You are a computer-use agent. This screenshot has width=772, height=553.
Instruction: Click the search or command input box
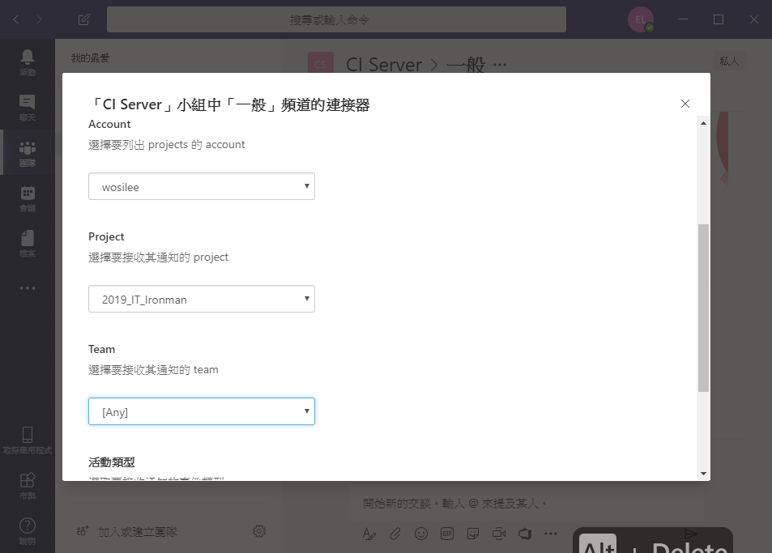(x=336, y=19)
